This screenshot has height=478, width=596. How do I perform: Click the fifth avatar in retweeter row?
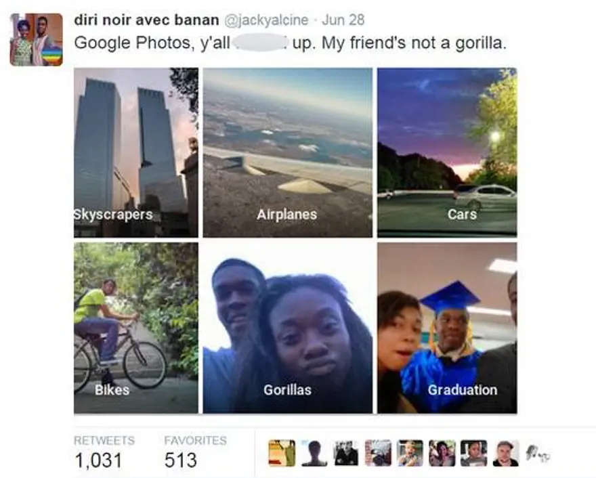[x=410, y=453]
